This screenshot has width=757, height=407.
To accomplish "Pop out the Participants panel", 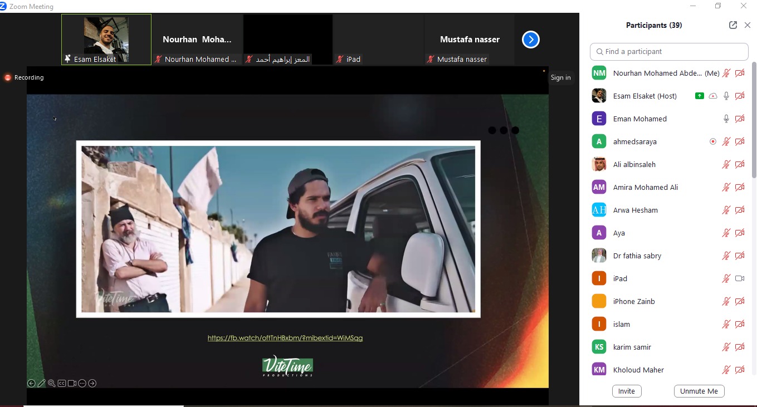I will click(733, 25).
